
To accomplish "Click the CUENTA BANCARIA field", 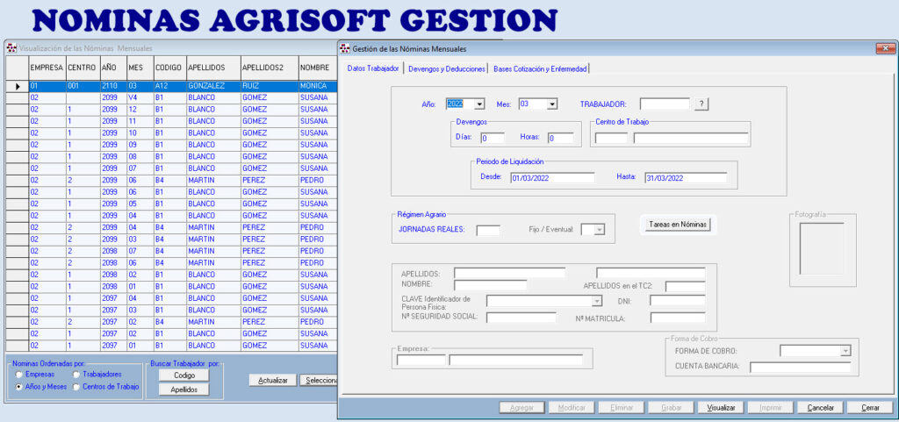I will pos(801,367).
